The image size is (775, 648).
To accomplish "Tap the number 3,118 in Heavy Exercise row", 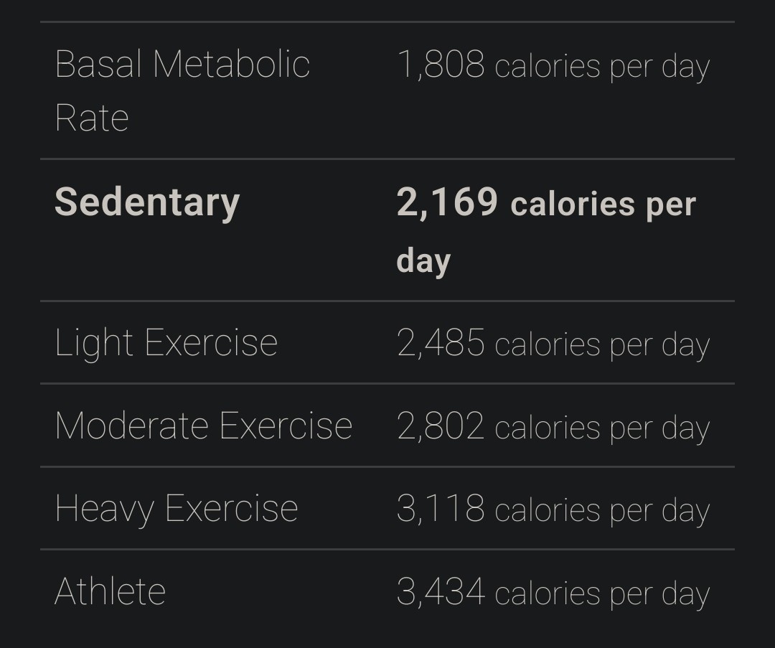I will point(441,510).
